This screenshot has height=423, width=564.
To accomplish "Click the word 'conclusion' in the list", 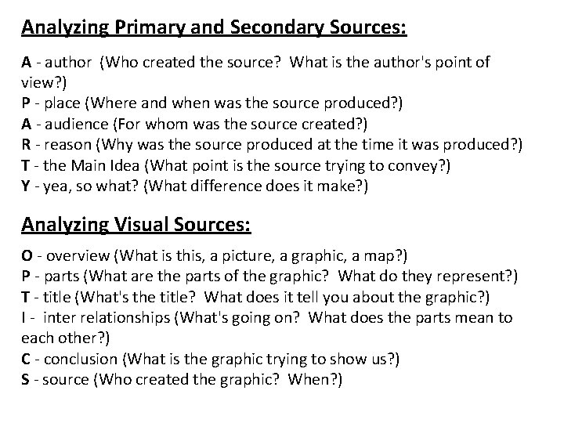I will click(81, 359).
